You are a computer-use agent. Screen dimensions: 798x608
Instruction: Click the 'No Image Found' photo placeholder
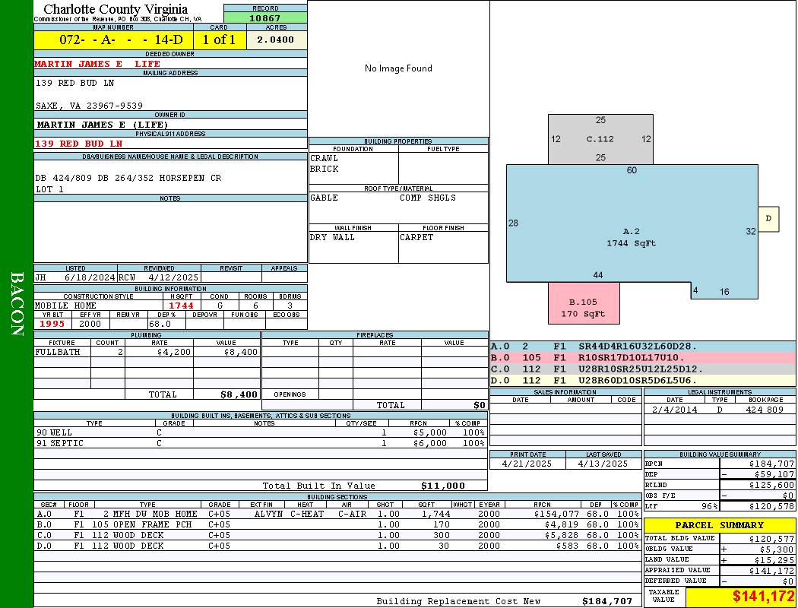point(398,68)
